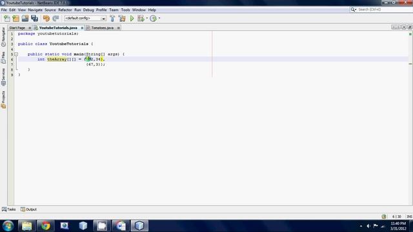Viewport: 413px width, 232px height.
Task: Open the Refactor menu
Action: click(x=65, y=10)
